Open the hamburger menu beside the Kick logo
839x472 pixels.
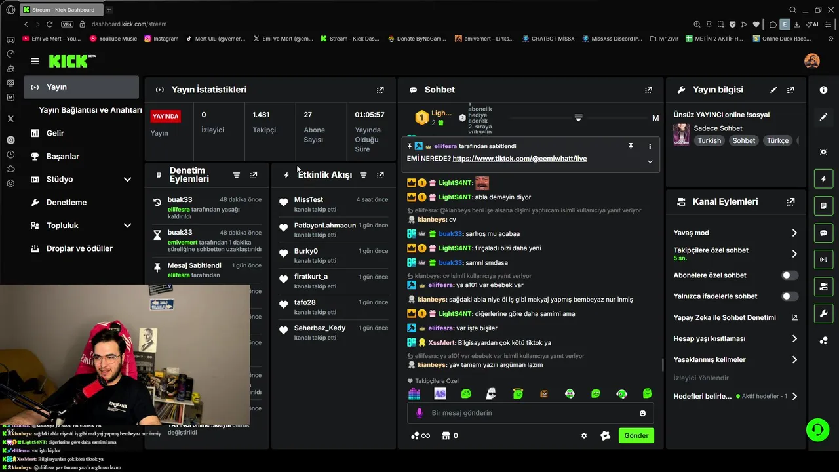point(35,61)
